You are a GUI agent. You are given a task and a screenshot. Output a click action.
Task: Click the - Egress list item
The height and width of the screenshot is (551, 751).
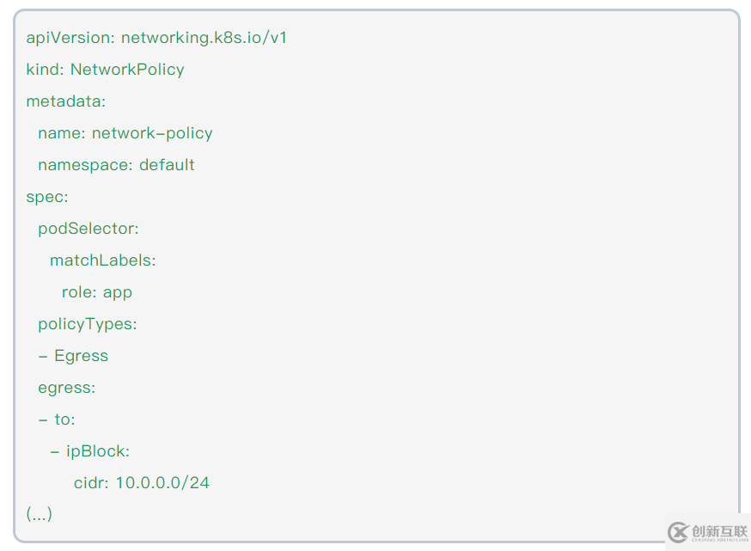pyautogui.click(x=73, y=356)
